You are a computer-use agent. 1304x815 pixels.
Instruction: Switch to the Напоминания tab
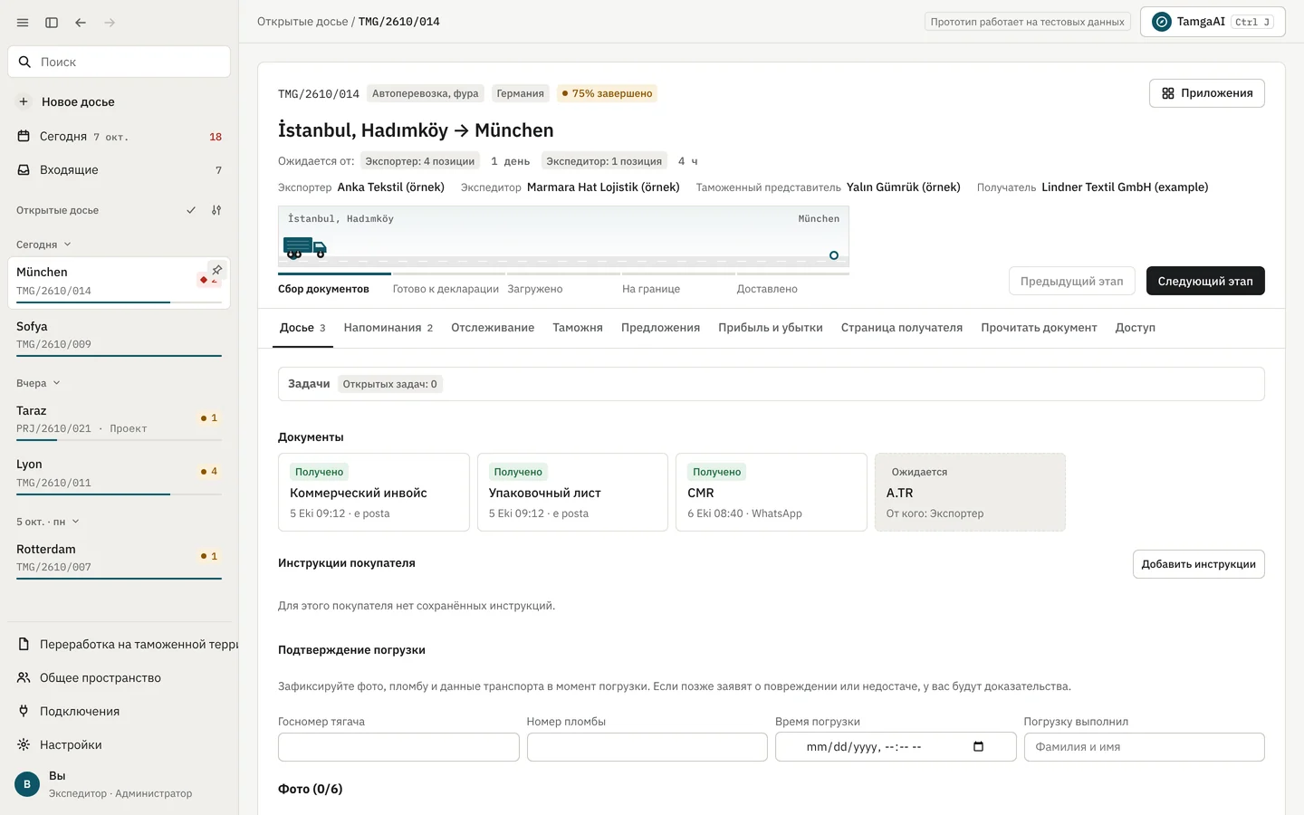tap(388, 328)
